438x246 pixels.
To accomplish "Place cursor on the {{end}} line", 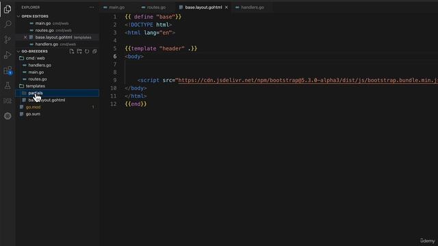I will 136,104.
